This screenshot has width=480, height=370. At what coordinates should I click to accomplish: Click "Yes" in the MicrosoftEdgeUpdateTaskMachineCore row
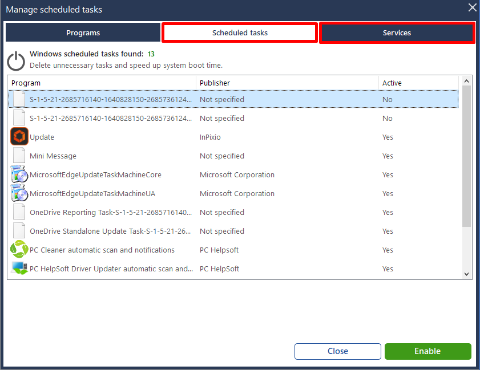[x=388, y=174]
